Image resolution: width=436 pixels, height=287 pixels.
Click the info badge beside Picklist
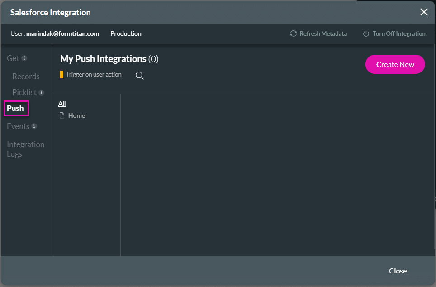[41, 92]
